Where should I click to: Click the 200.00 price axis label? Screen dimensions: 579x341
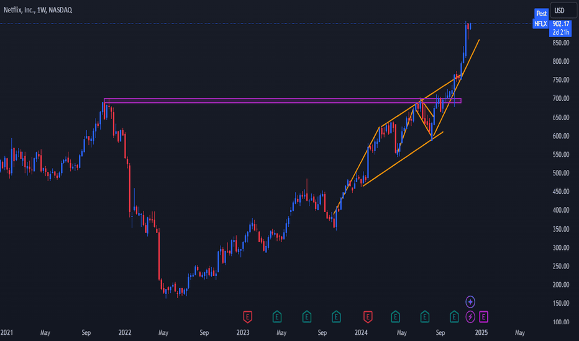[x=560, y=285]
